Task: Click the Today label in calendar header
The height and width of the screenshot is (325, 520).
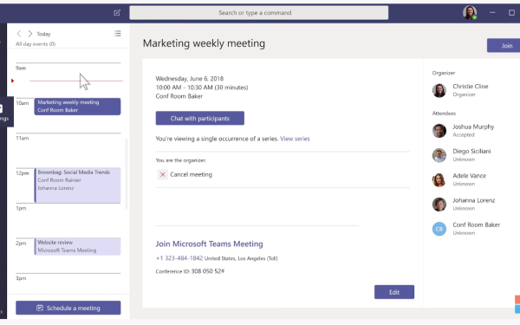Action: tap(43, 34)
